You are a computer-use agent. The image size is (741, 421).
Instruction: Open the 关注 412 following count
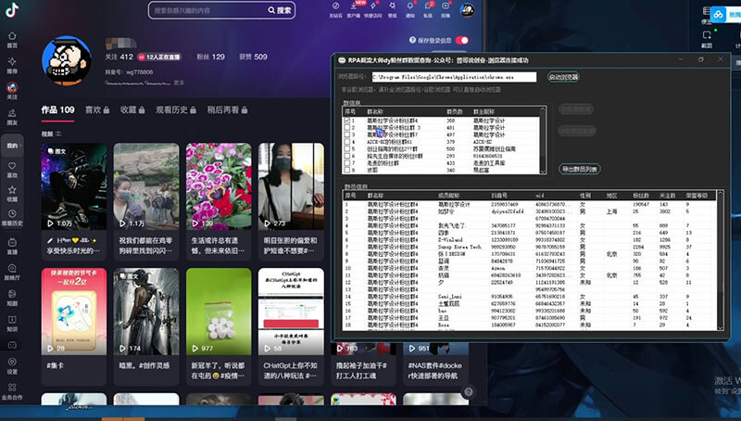[x=119, y=57]
